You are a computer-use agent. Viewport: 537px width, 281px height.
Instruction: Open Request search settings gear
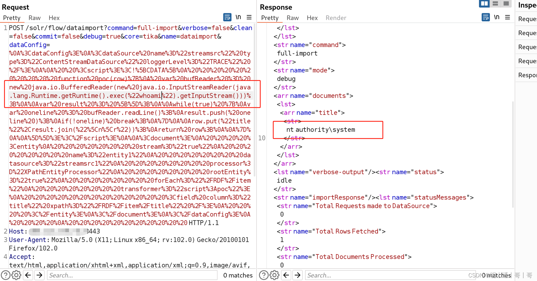coord(16,275)
